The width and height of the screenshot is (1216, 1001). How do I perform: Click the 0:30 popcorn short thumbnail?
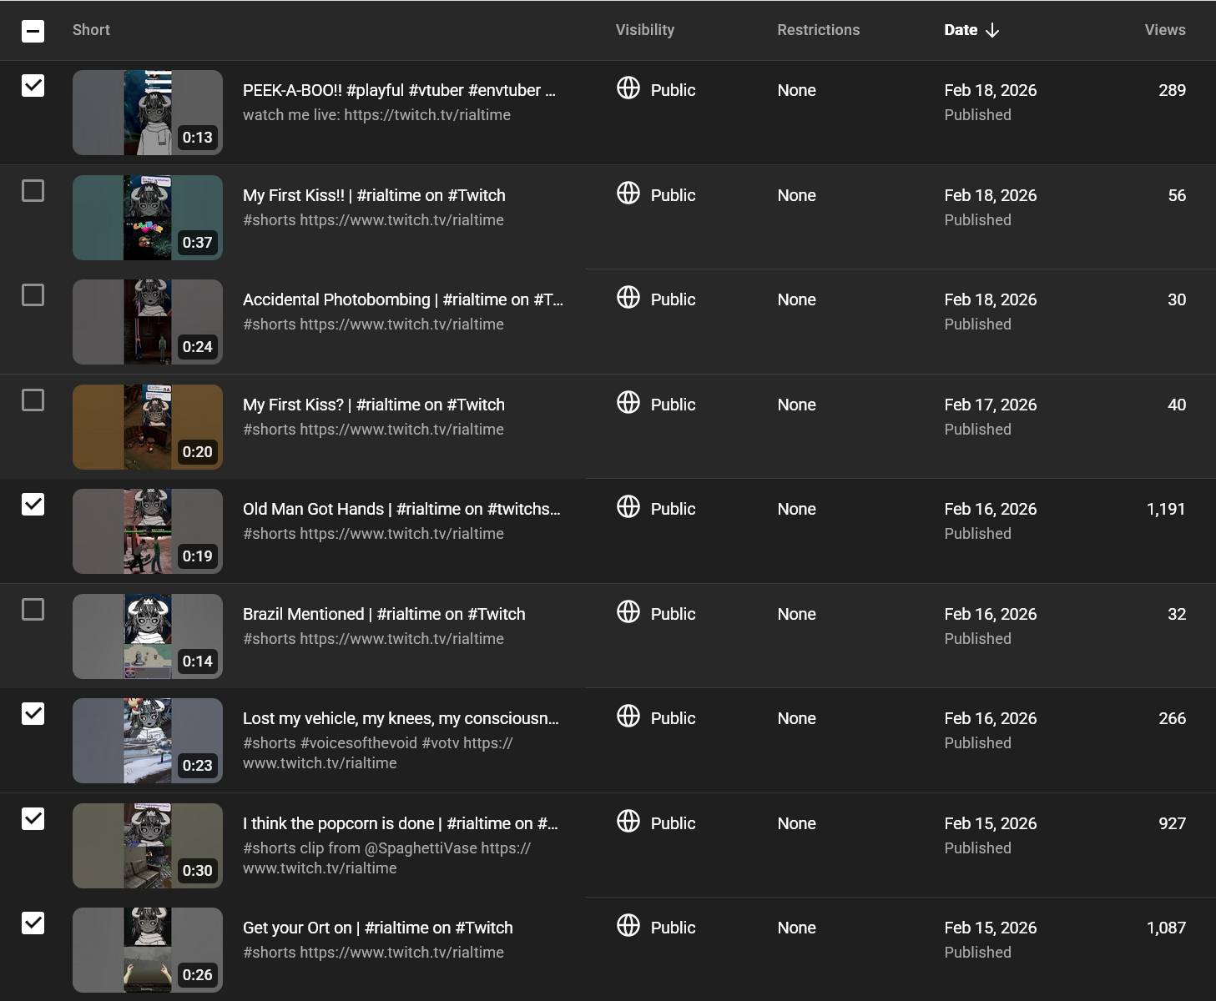coord(148,845)
